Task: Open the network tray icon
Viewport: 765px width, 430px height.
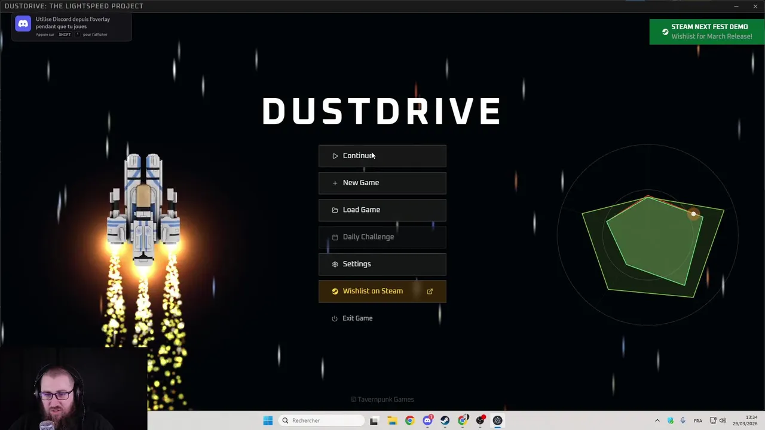Action: [714, 420]
